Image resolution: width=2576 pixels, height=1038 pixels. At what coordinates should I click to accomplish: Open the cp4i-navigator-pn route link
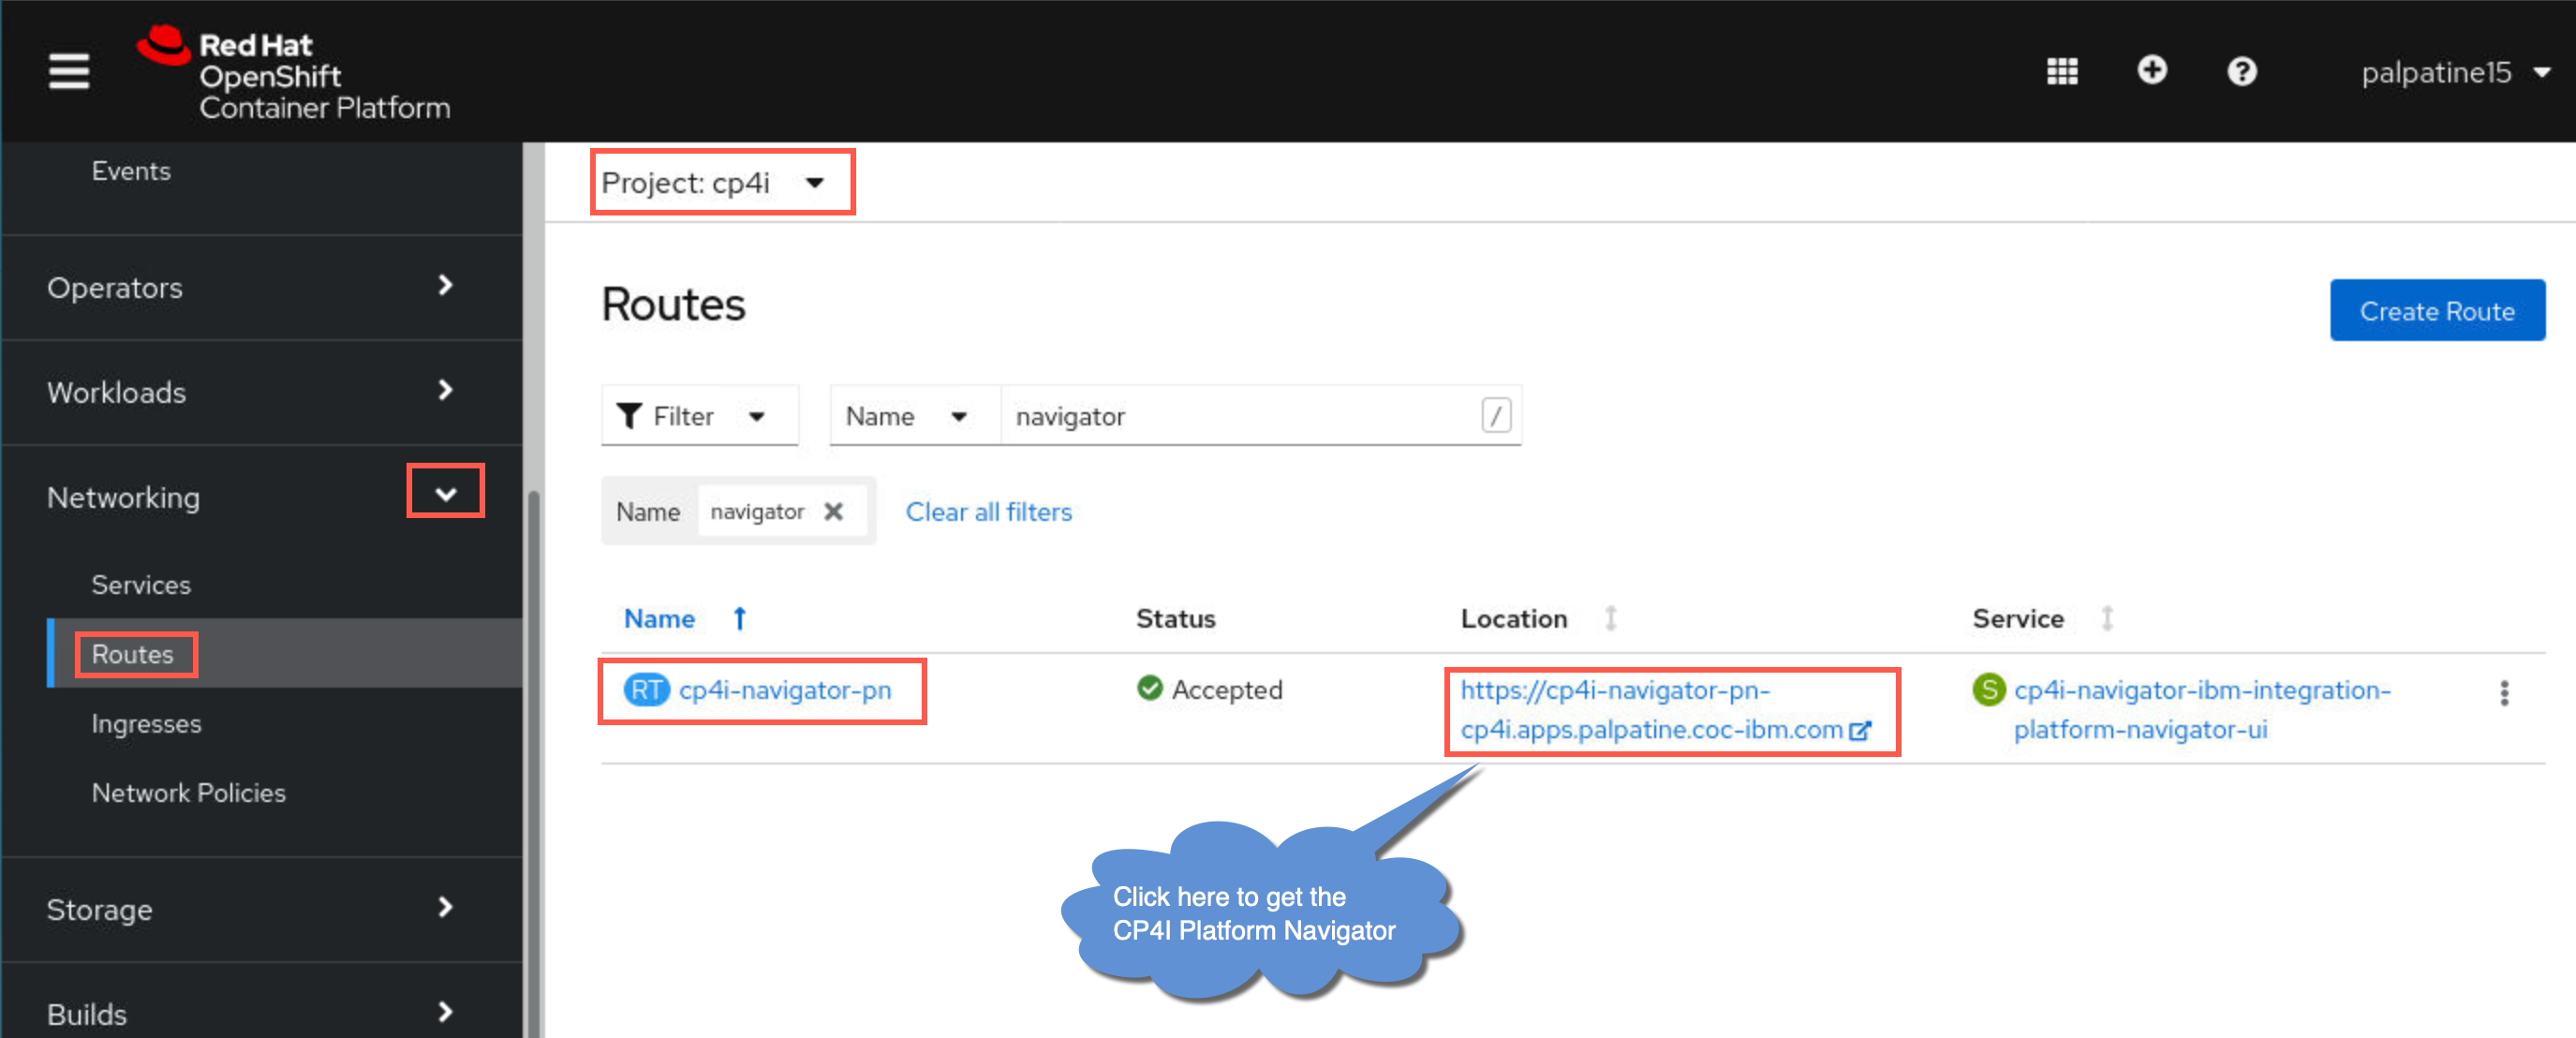(785, 690)
